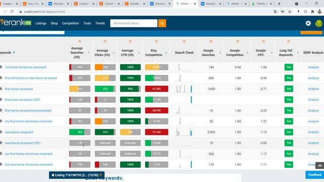Star the 'first home ornament' keyword row
Image resolution: width=324 pixels, height=182 pixels.
tap(1, 88)
